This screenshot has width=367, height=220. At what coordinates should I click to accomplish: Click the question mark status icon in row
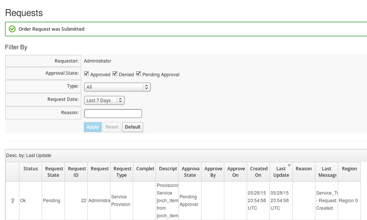pos(12,201)
